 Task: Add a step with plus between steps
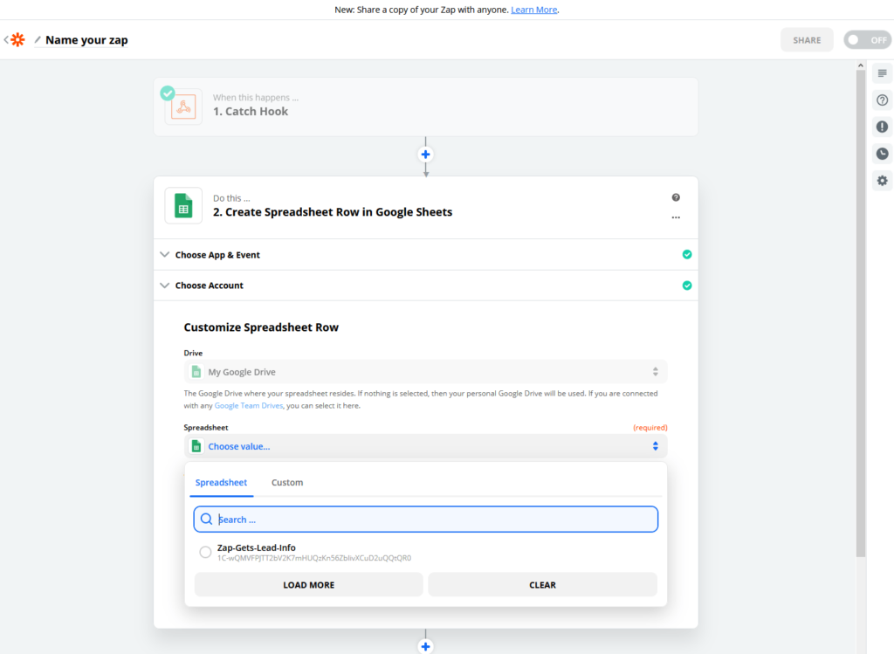425,155
